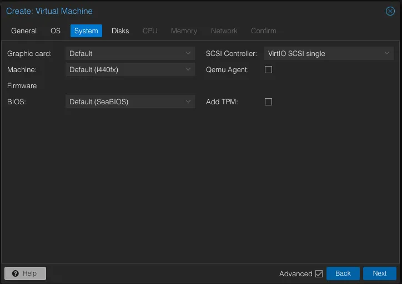Click the Help question mark button
The height and width of the screenshot is (284, 402).
25,273
